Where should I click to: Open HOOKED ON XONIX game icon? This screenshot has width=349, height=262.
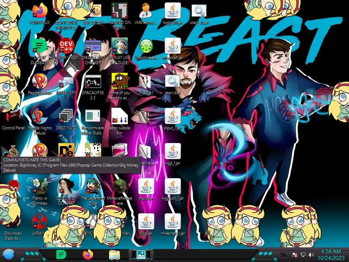[x=120, y=11]
